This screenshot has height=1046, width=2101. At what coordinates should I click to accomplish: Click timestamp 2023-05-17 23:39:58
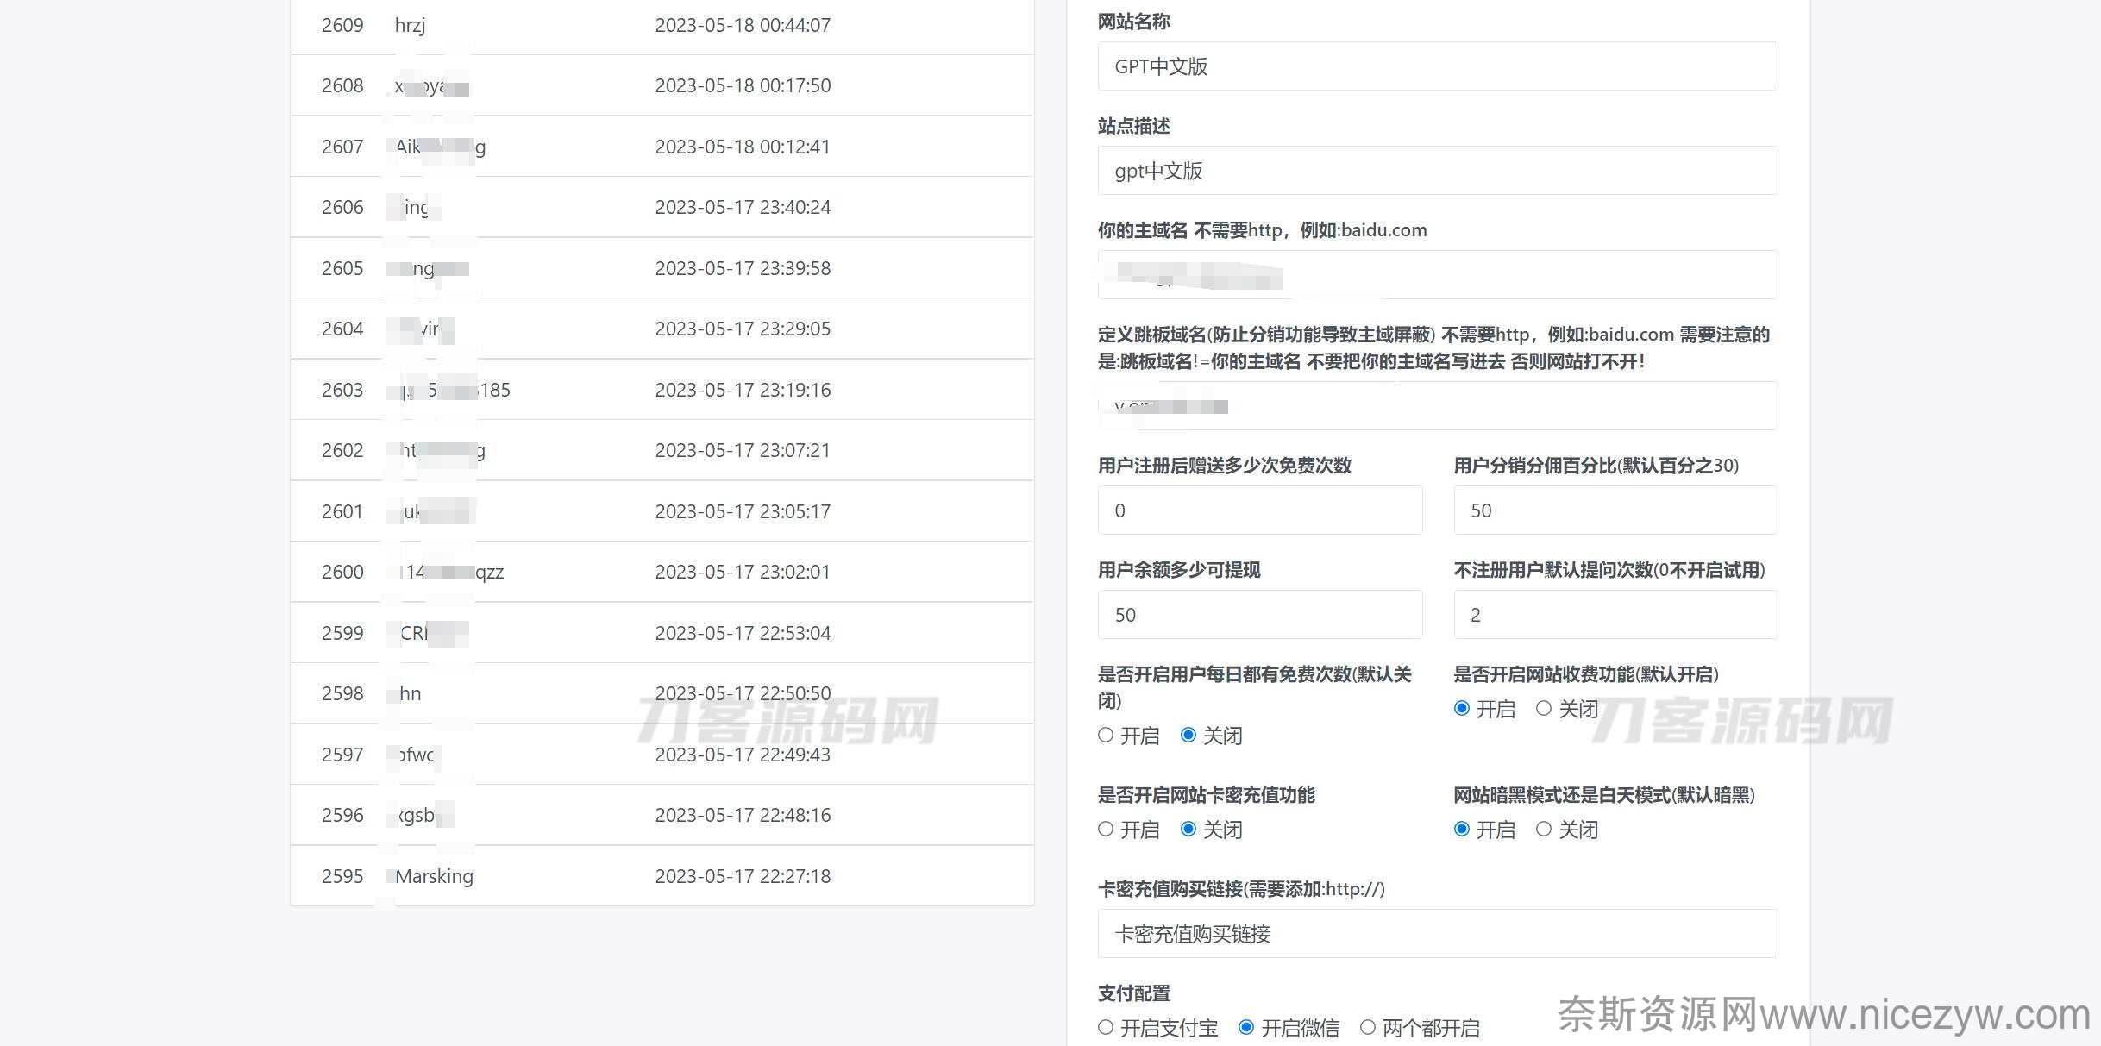pyautogui.click(x=743, y=268)
